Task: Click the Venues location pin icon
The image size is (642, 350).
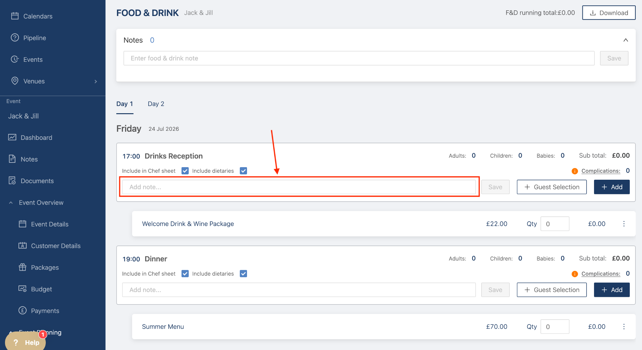Action: tap(15, 81)
